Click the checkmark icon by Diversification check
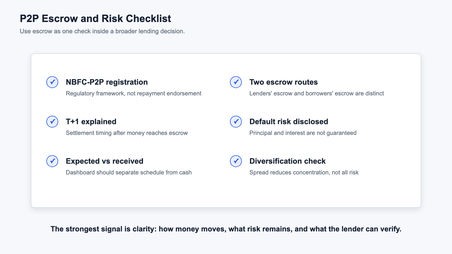The width and height of the screenshot is (452, 254). coord(236,161)
